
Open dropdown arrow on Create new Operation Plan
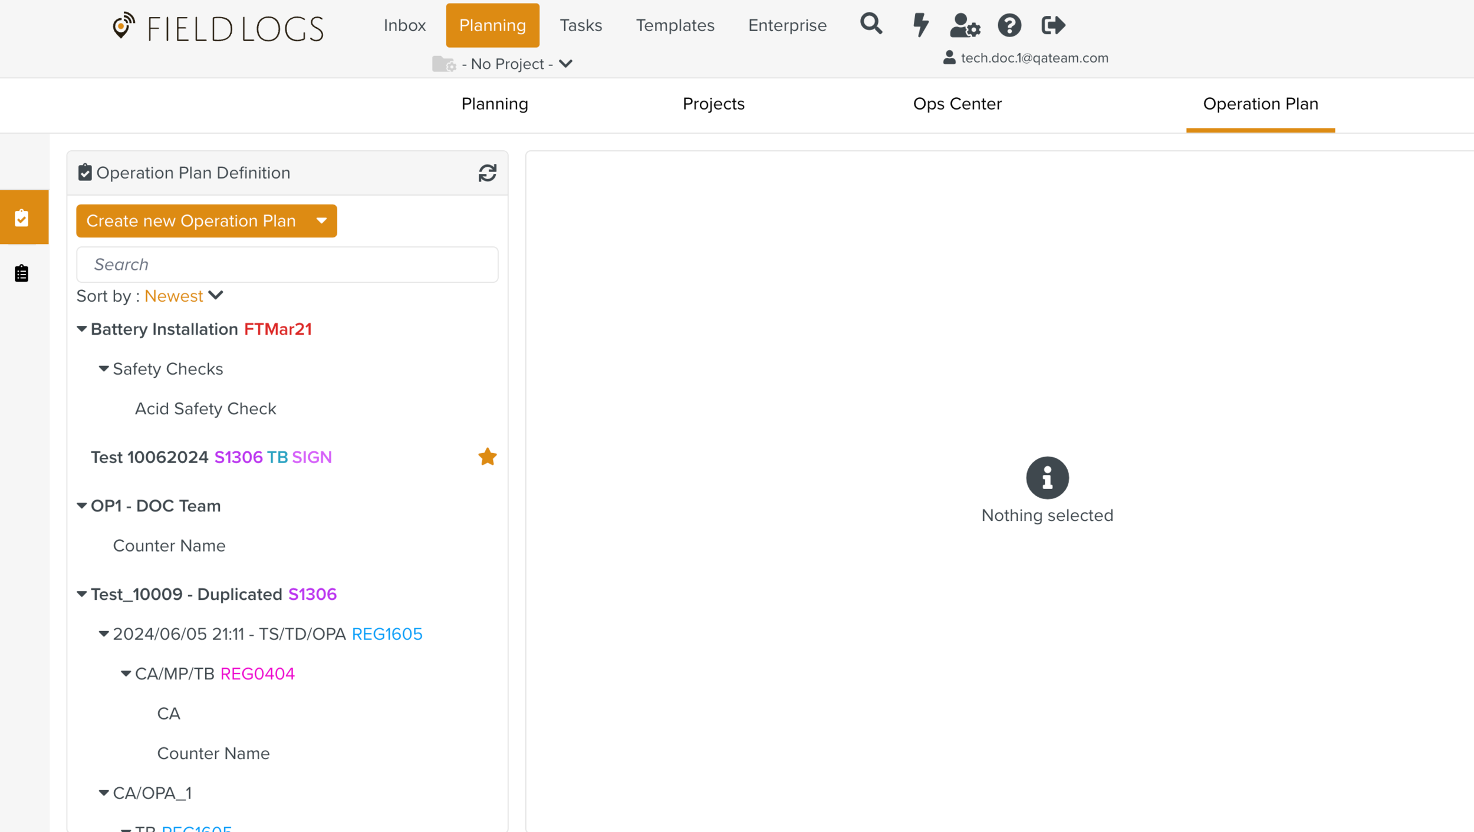pyautogui.click(x=321, y=221)
